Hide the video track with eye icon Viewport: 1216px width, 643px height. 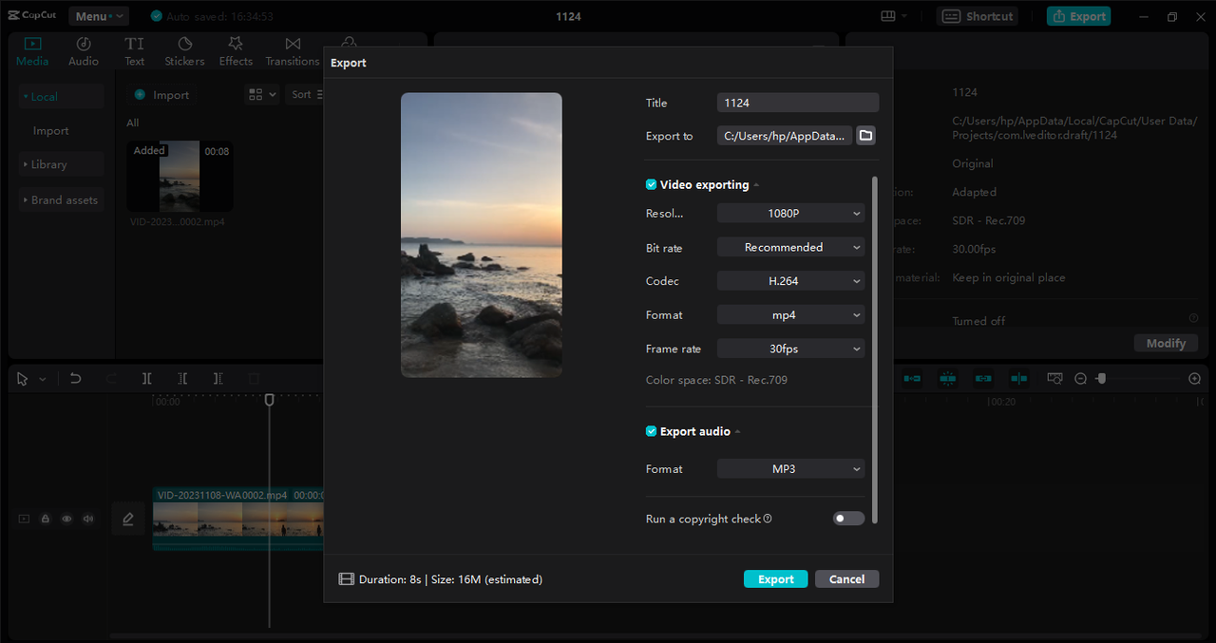point(66,519)
